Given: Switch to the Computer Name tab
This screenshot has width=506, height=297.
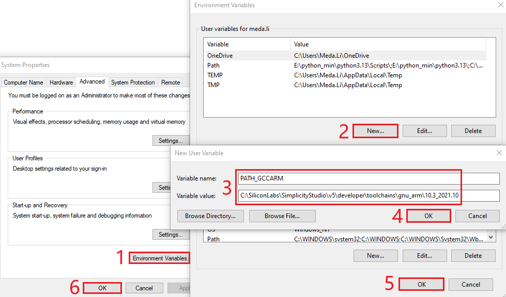Looking at the screenshot, I should (x=23, y=82).
